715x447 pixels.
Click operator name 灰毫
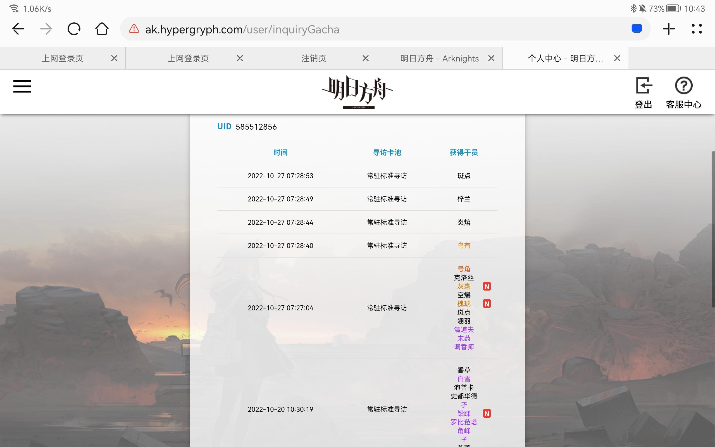coord(464,286)
